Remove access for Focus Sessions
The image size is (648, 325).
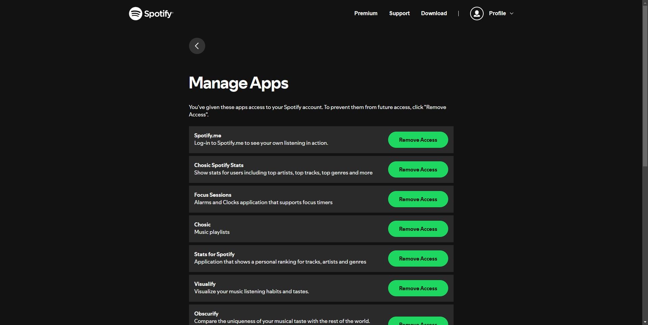[x=418, y=199]
